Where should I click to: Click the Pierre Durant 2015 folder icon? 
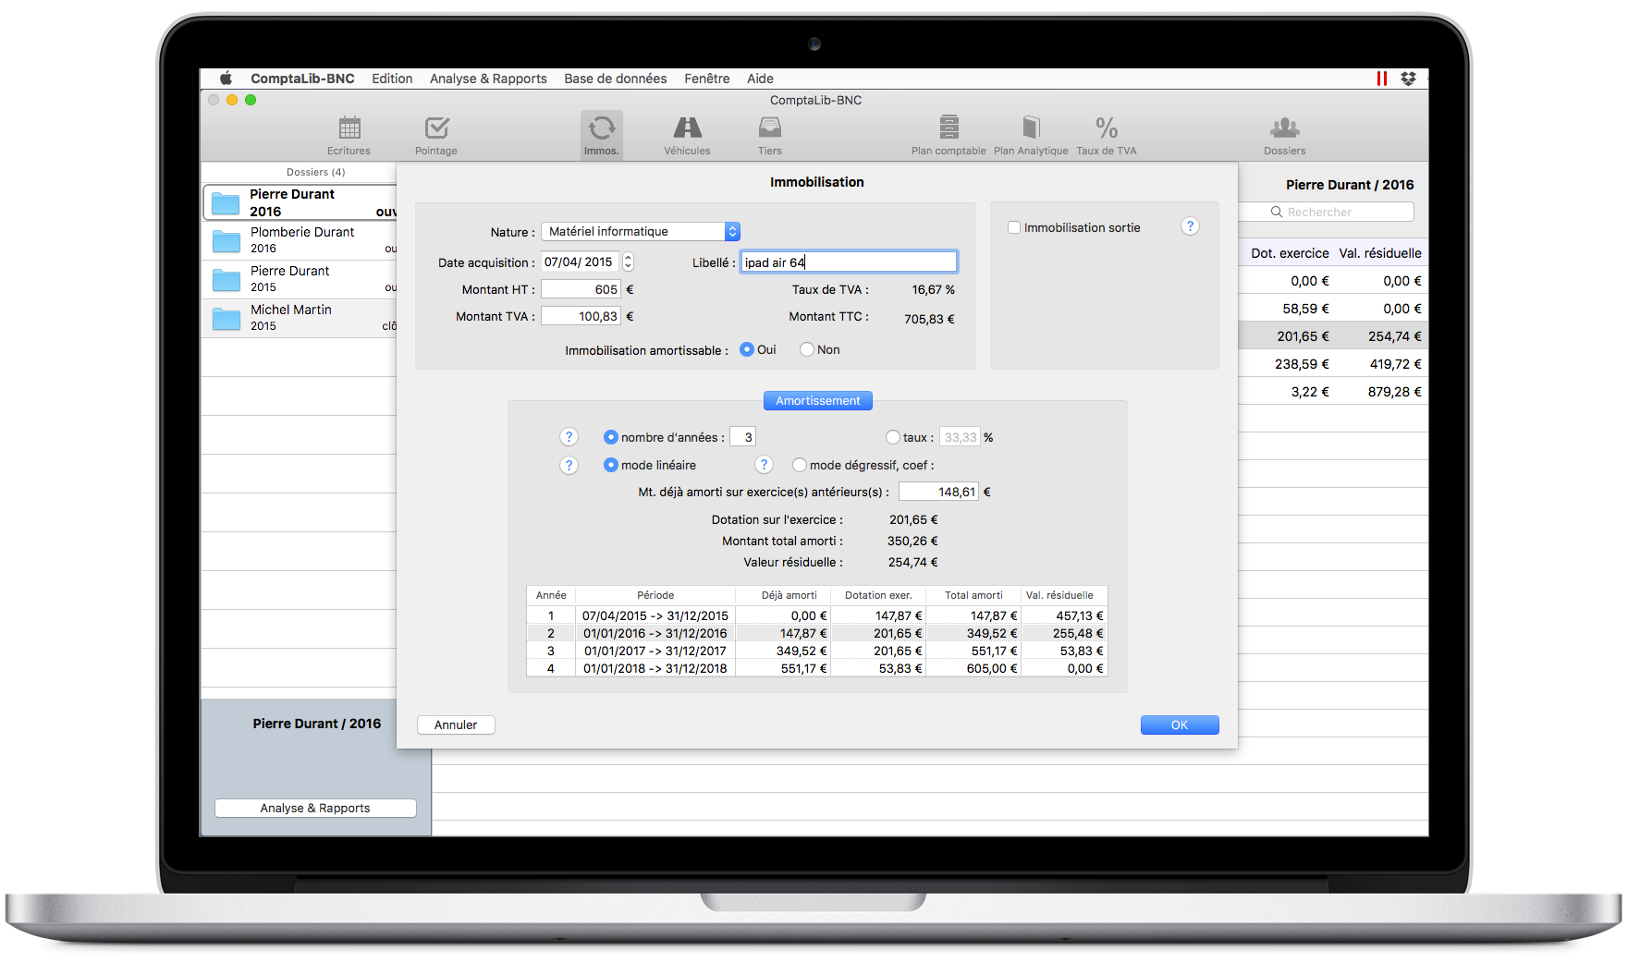pos(226,280)
